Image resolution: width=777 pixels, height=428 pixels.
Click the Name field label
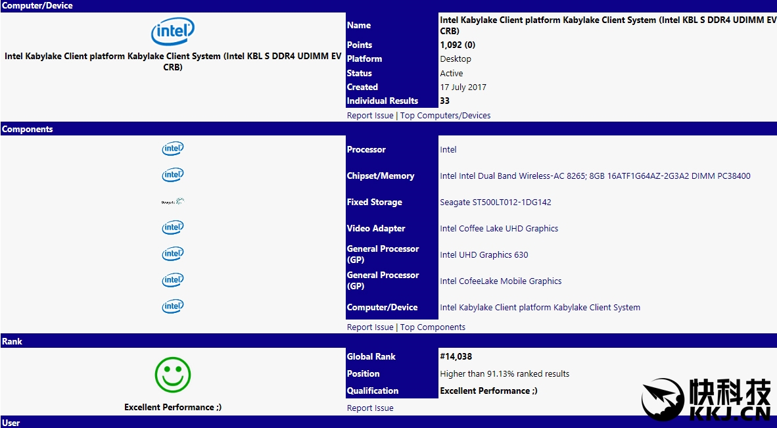pyautogui.click(x=359, y=25)
